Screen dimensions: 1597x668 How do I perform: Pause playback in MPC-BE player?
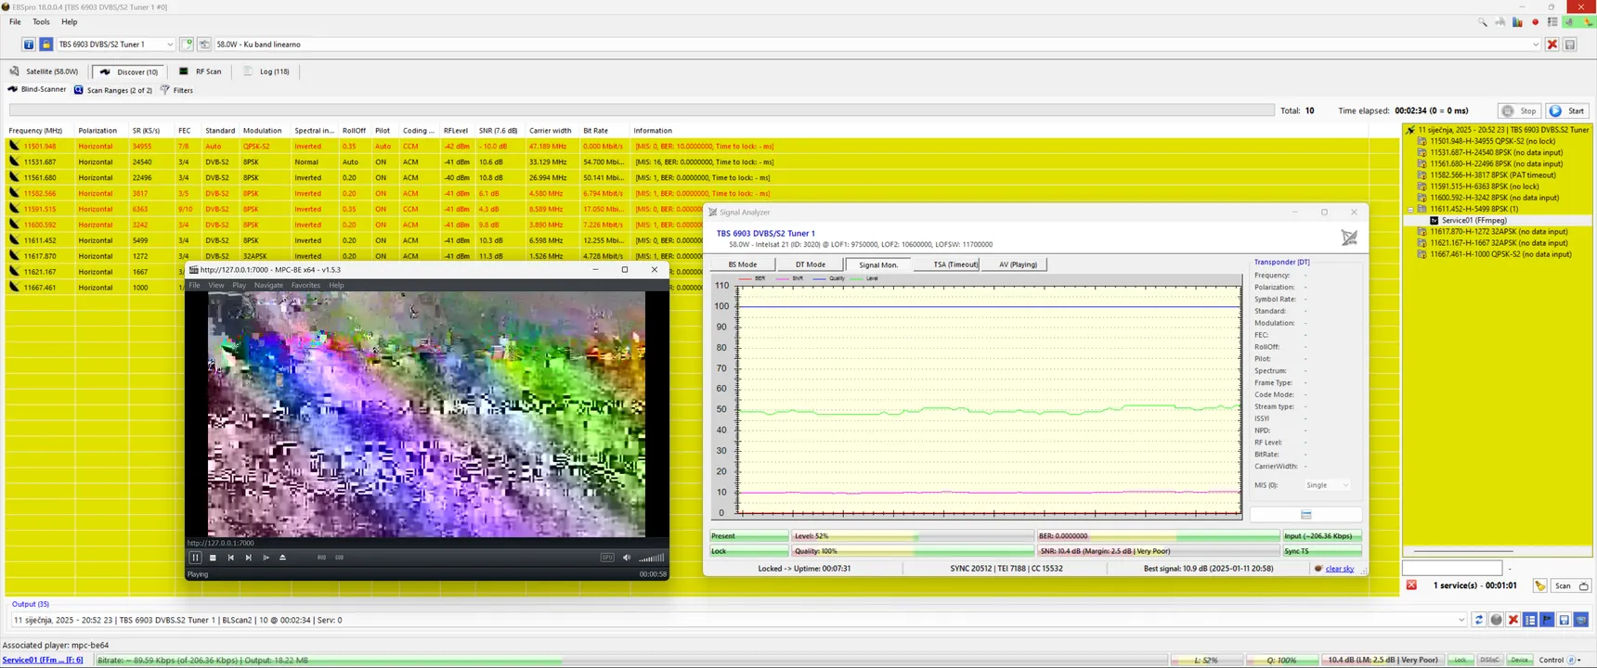click(x=195, y=558)
